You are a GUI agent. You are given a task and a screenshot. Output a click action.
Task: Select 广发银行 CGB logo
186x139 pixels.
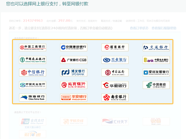(x=74, y=60)
